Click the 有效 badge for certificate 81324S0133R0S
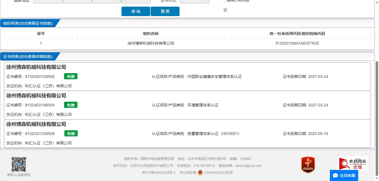Viewport: 379px width, 181px height. pyautogui.click(x=71, y=77)
